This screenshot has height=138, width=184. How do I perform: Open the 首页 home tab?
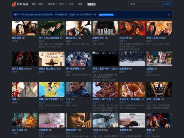34,4
